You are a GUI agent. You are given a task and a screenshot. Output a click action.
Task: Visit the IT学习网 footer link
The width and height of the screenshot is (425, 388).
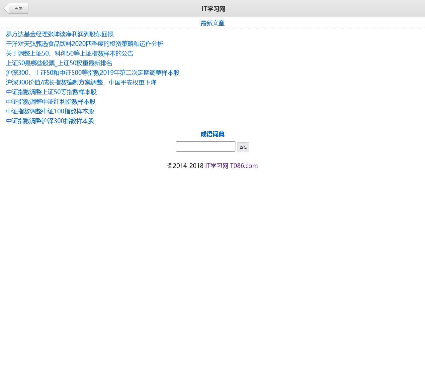[x=216, y=166]
